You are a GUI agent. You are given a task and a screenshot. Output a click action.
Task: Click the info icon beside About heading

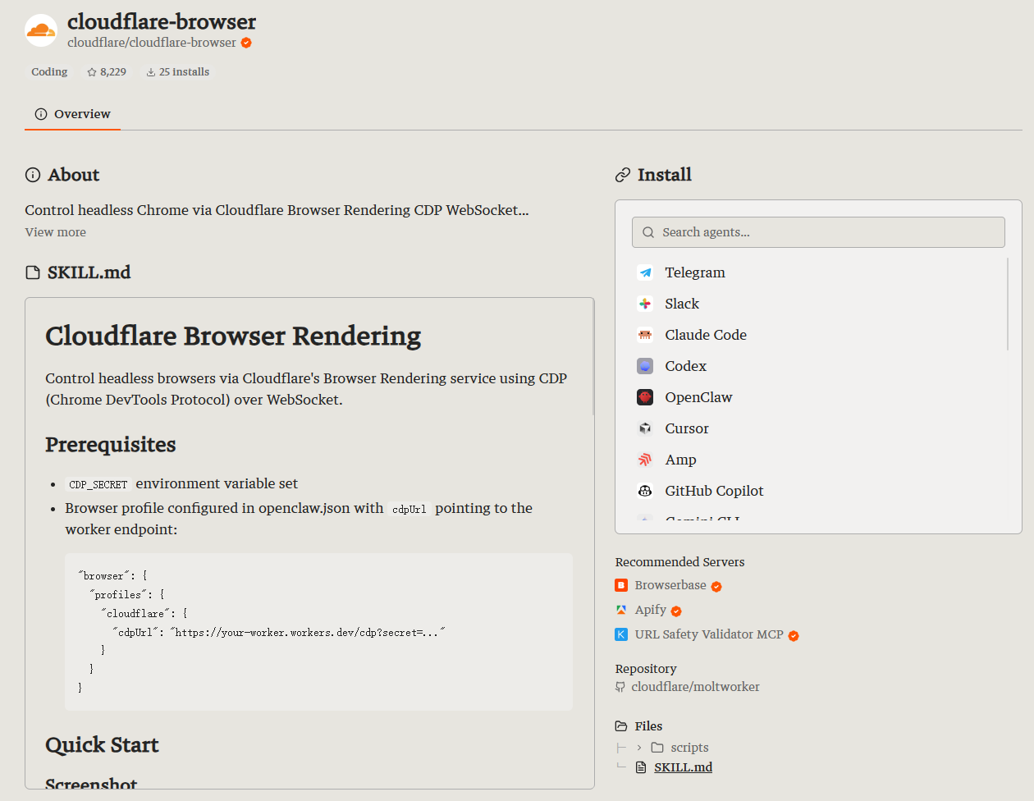tap(33, 175)
